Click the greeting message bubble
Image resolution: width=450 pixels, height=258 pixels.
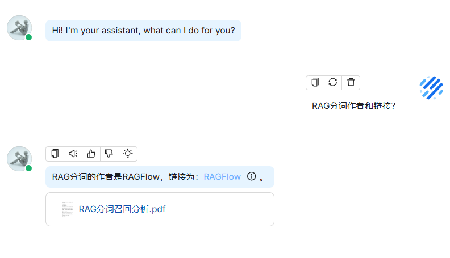click(x=143, y=31)
